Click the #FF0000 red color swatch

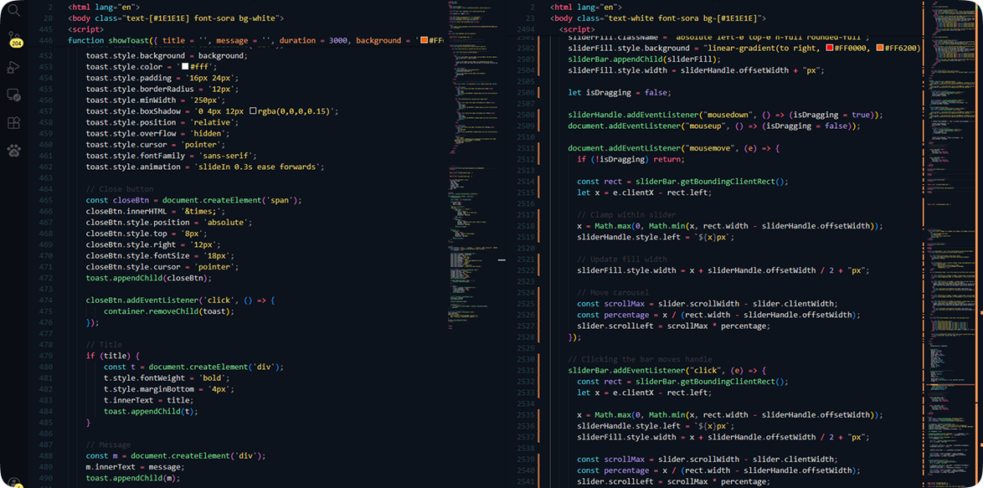[x=830, y=48]
